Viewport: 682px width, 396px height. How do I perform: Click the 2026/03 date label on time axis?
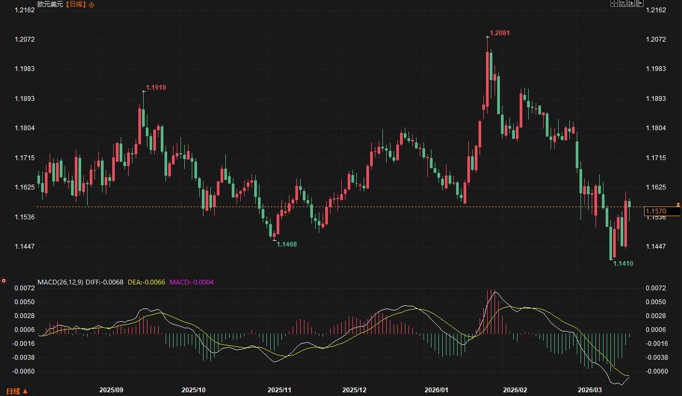(x=591, y=390)
